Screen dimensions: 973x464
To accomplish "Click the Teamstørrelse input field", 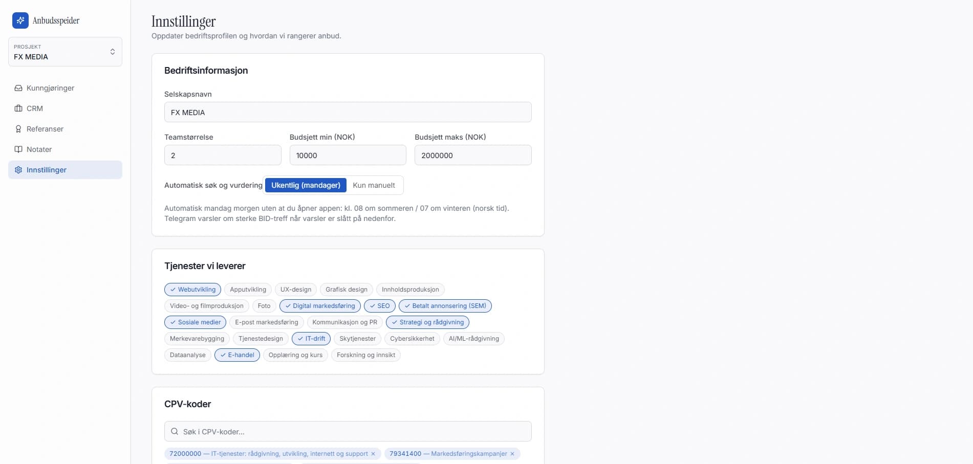I will click(223, 155).
